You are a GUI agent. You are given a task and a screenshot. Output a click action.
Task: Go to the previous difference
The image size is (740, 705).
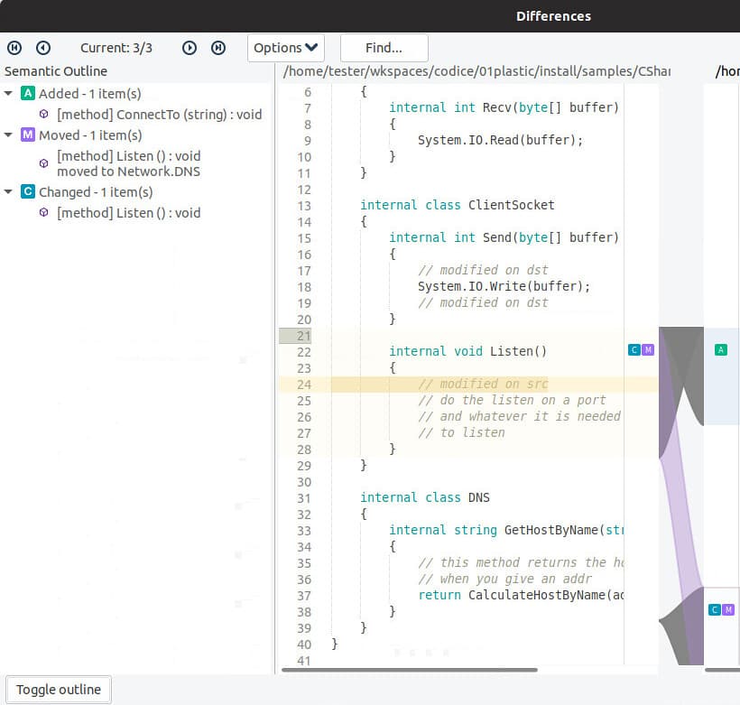42,48
